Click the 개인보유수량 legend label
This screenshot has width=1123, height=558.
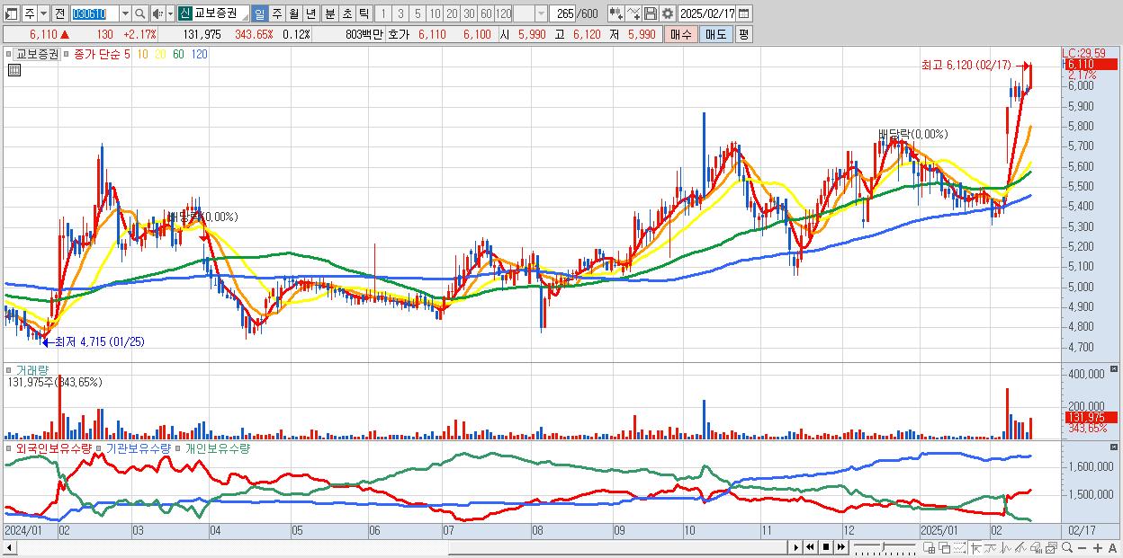[216, 447]
